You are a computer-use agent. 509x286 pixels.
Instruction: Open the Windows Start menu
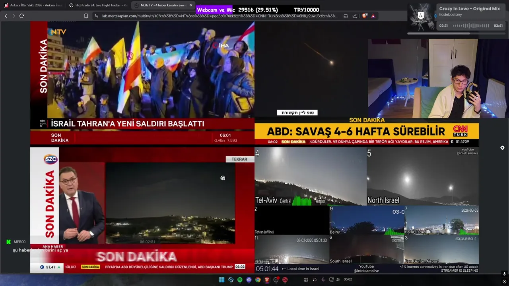(x=221, y=280)
